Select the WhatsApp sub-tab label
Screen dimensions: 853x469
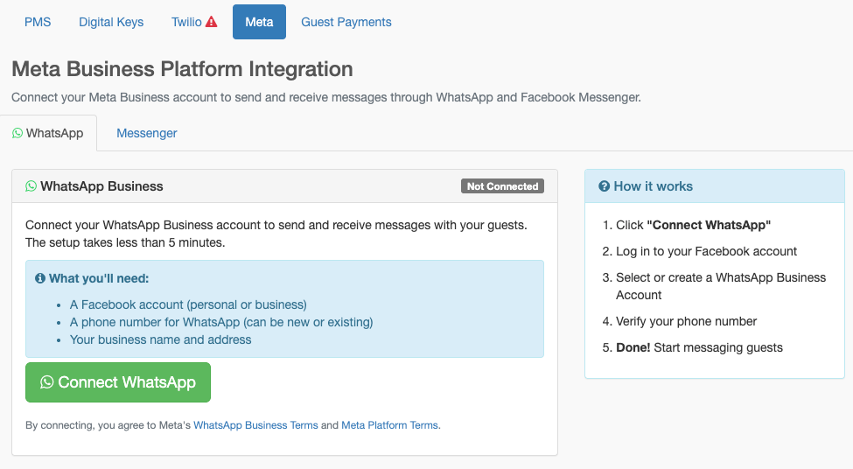click(x=55, y=133)
